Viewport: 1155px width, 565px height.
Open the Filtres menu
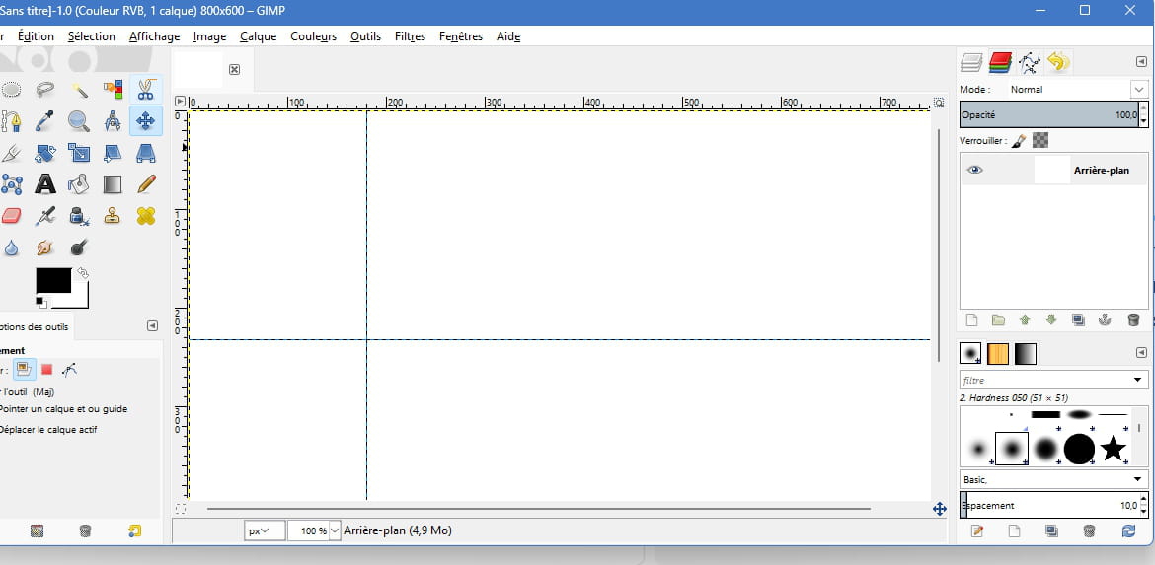click(410, 36)
